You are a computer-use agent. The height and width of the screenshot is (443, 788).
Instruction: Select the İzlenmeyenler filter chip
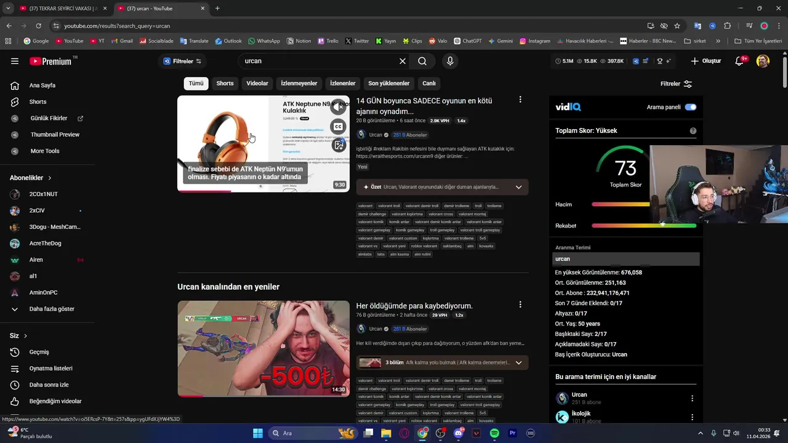pyautogui.click(x=299, y=83)
